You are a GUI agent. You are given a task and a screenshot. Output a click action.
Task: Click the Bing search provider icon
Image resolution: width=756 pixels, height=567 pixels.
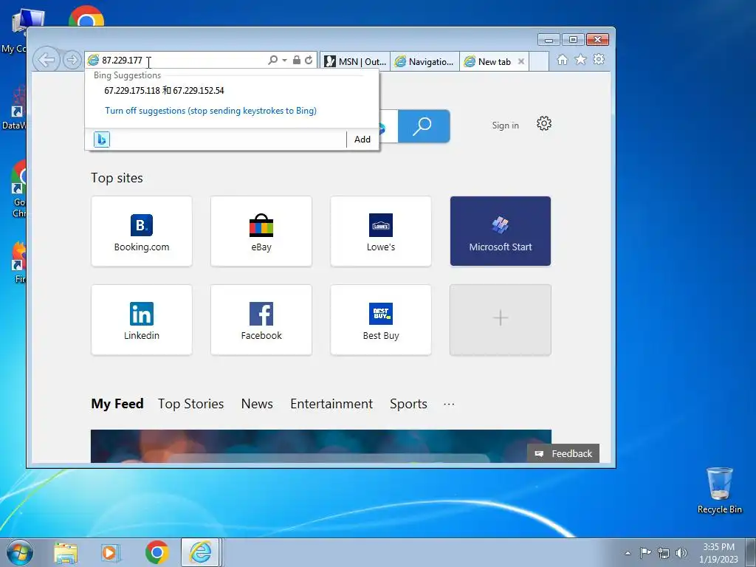[102, 140]
